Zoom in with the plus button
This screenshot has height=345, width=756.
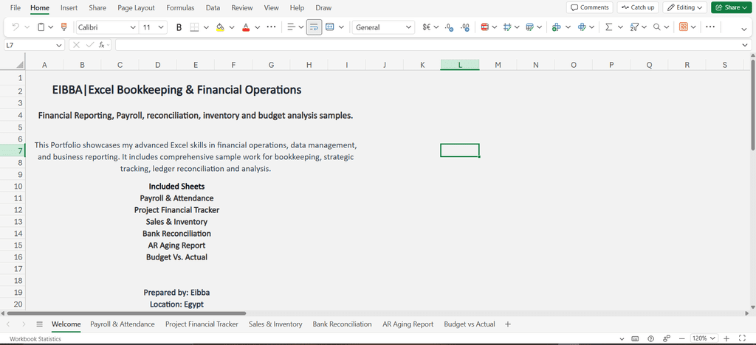coord(726,339)
